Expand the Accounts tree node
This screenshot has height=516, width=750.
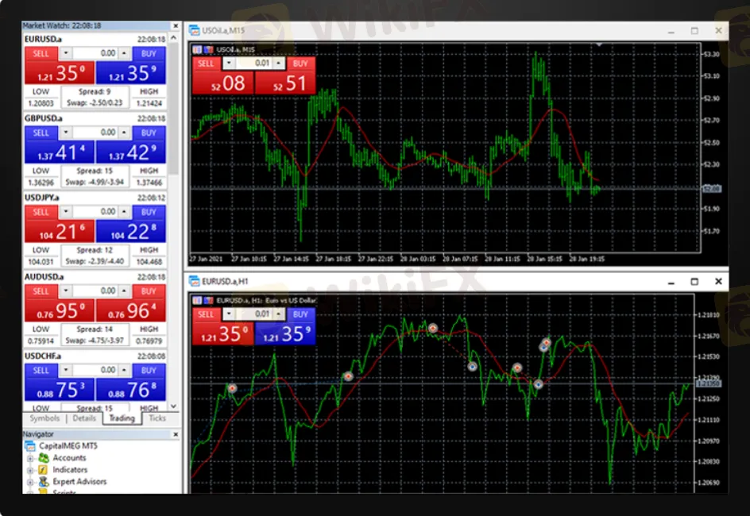coord(29,458)
